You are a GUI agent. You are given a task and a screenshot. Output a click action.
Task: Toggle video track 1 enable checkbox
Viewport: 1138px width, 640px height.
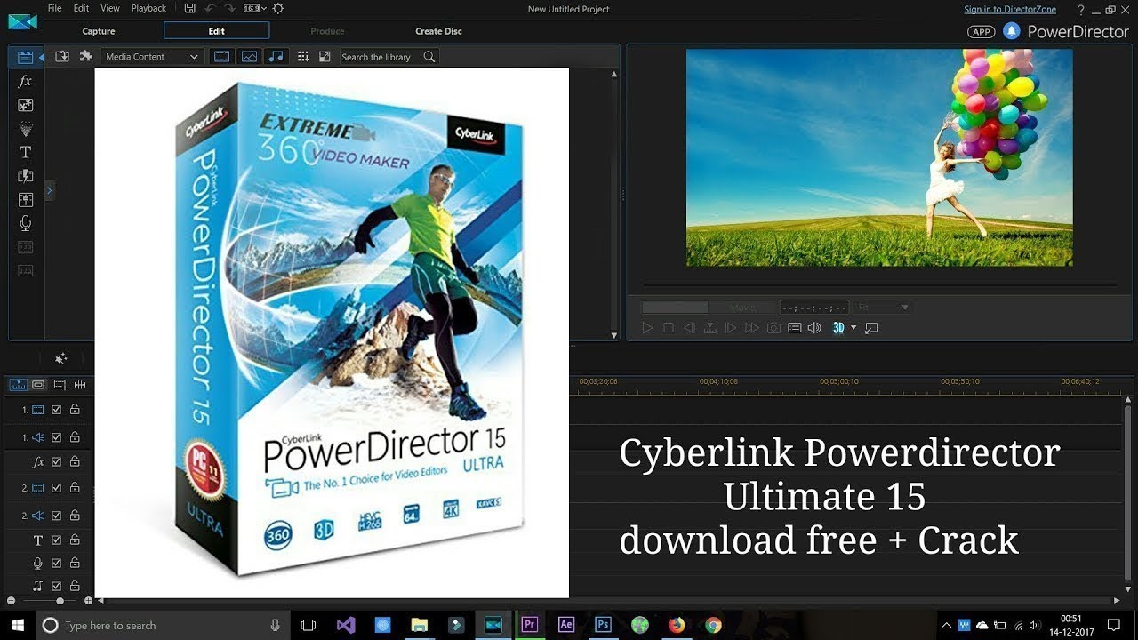click(x=57, y=410)
